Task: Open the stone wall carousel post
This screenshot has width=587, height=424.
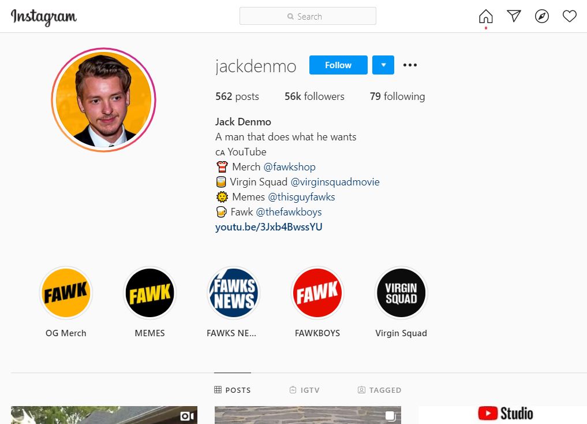Action: 308,415
